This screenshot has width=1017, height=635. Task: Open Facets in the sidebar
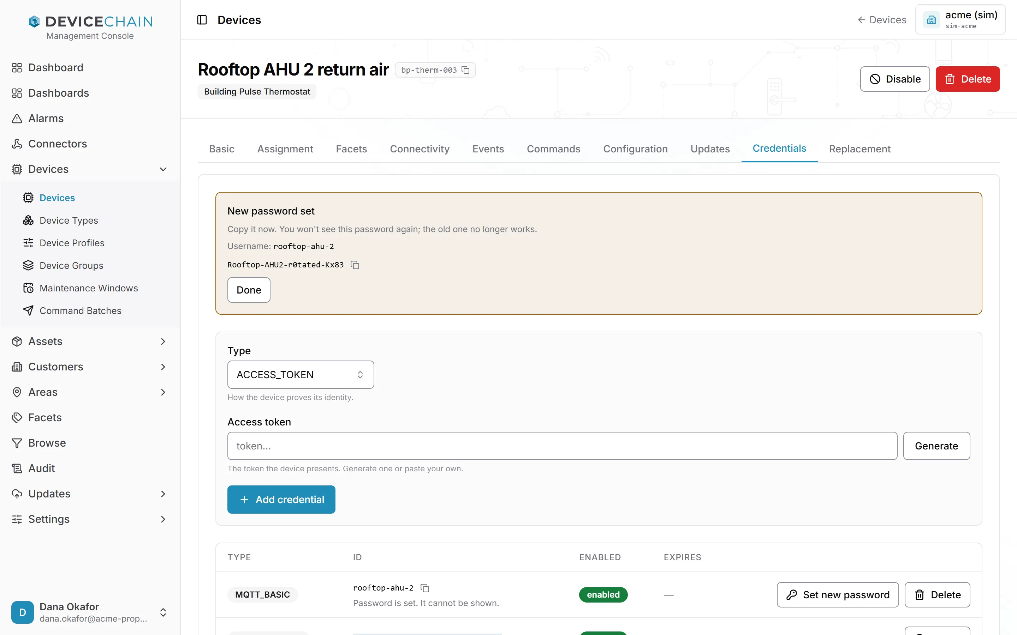[45, 417]
